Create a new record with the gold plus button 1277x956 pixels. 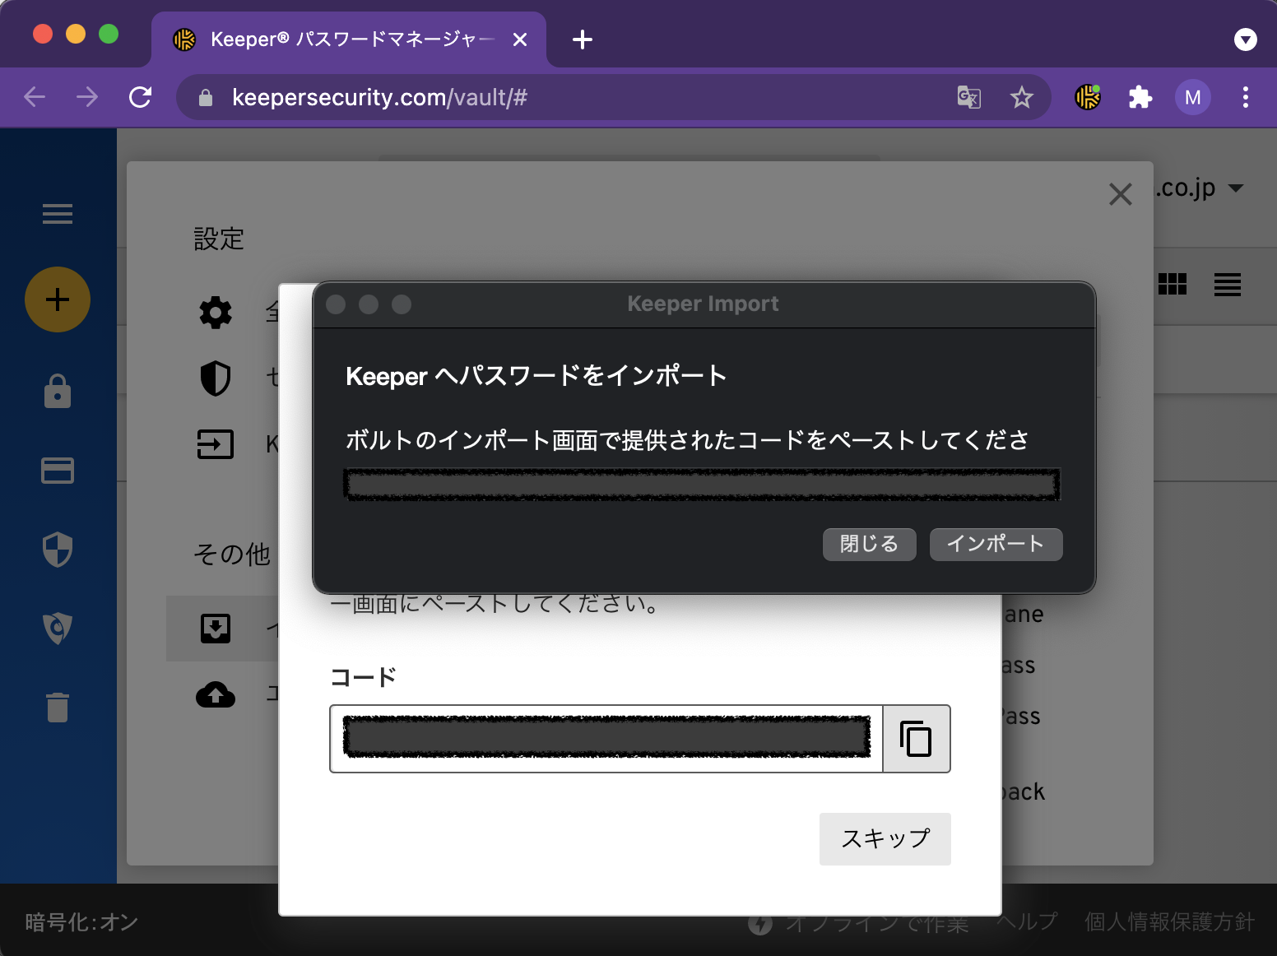click(x=57, y=299)
